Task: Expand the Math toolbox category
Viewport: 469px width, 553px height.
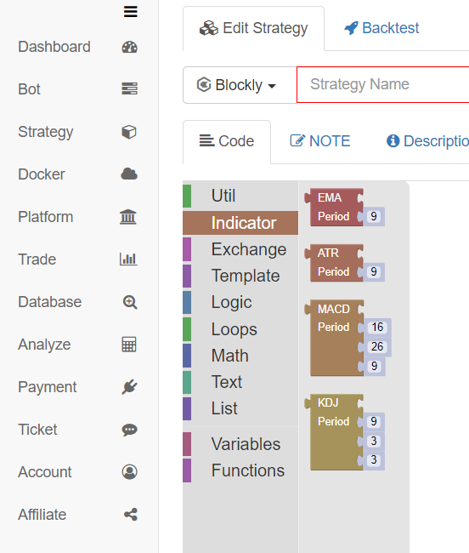Action: pos(240,356)
